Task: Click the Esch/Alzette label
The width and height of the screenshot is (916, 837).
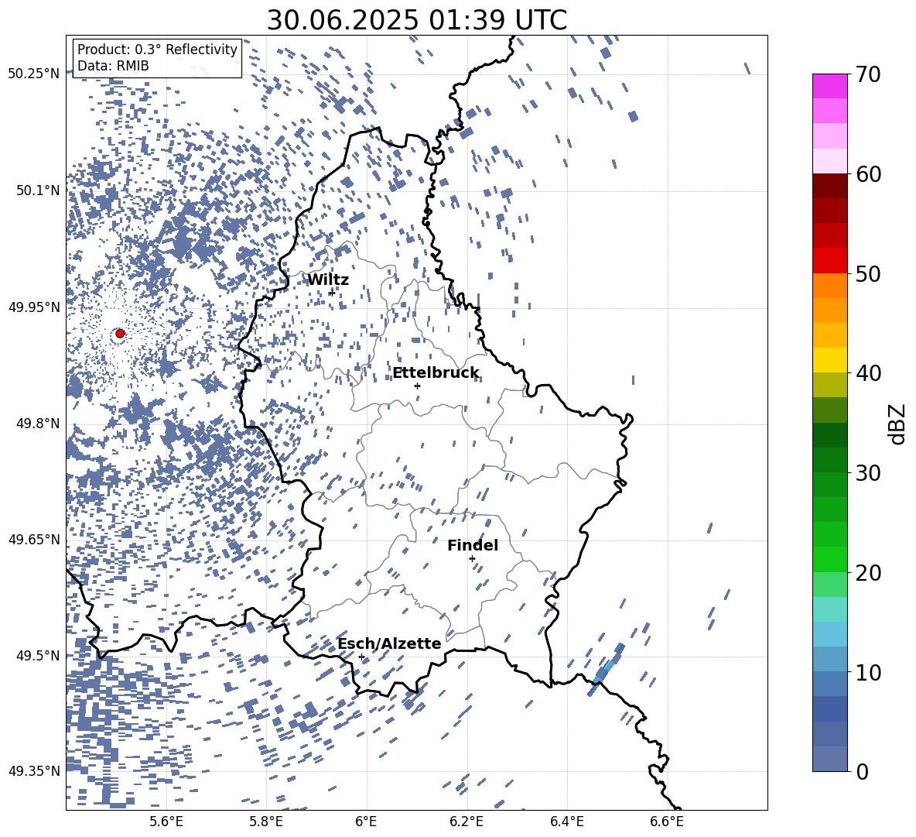Action: (390, 644)
